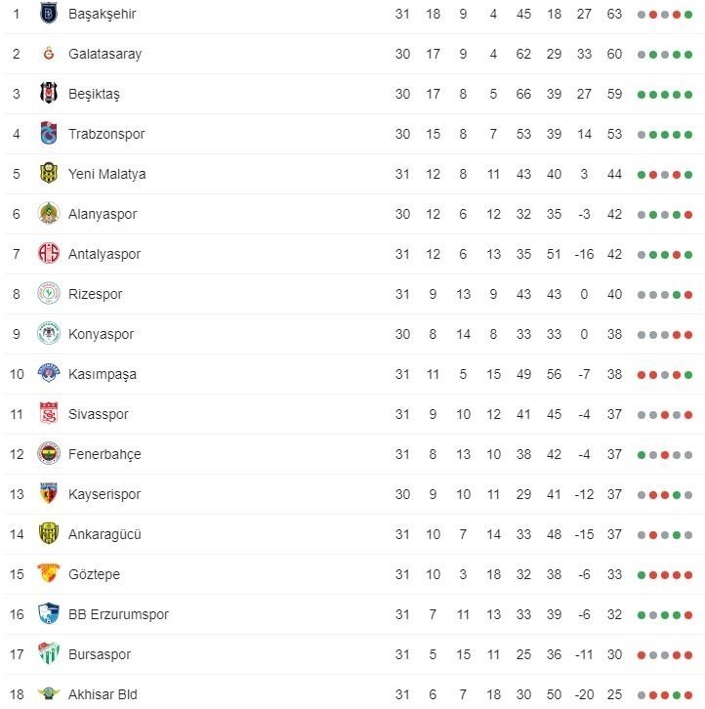The height and width of the screenshot is (709, 705).
Task: Select the Konyaspor team name
Action: point(101,334)
